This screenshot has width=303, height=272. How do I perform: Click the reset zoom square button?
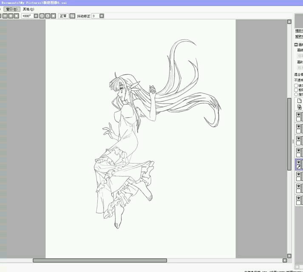tap(16, 16)
